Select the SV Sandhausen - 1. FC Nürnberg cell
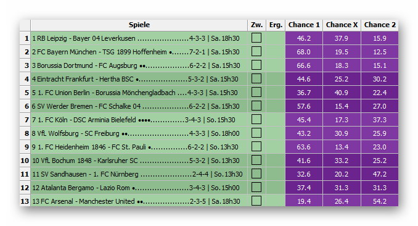This screenshot has width=418, height=226. [x=139, y=174]
